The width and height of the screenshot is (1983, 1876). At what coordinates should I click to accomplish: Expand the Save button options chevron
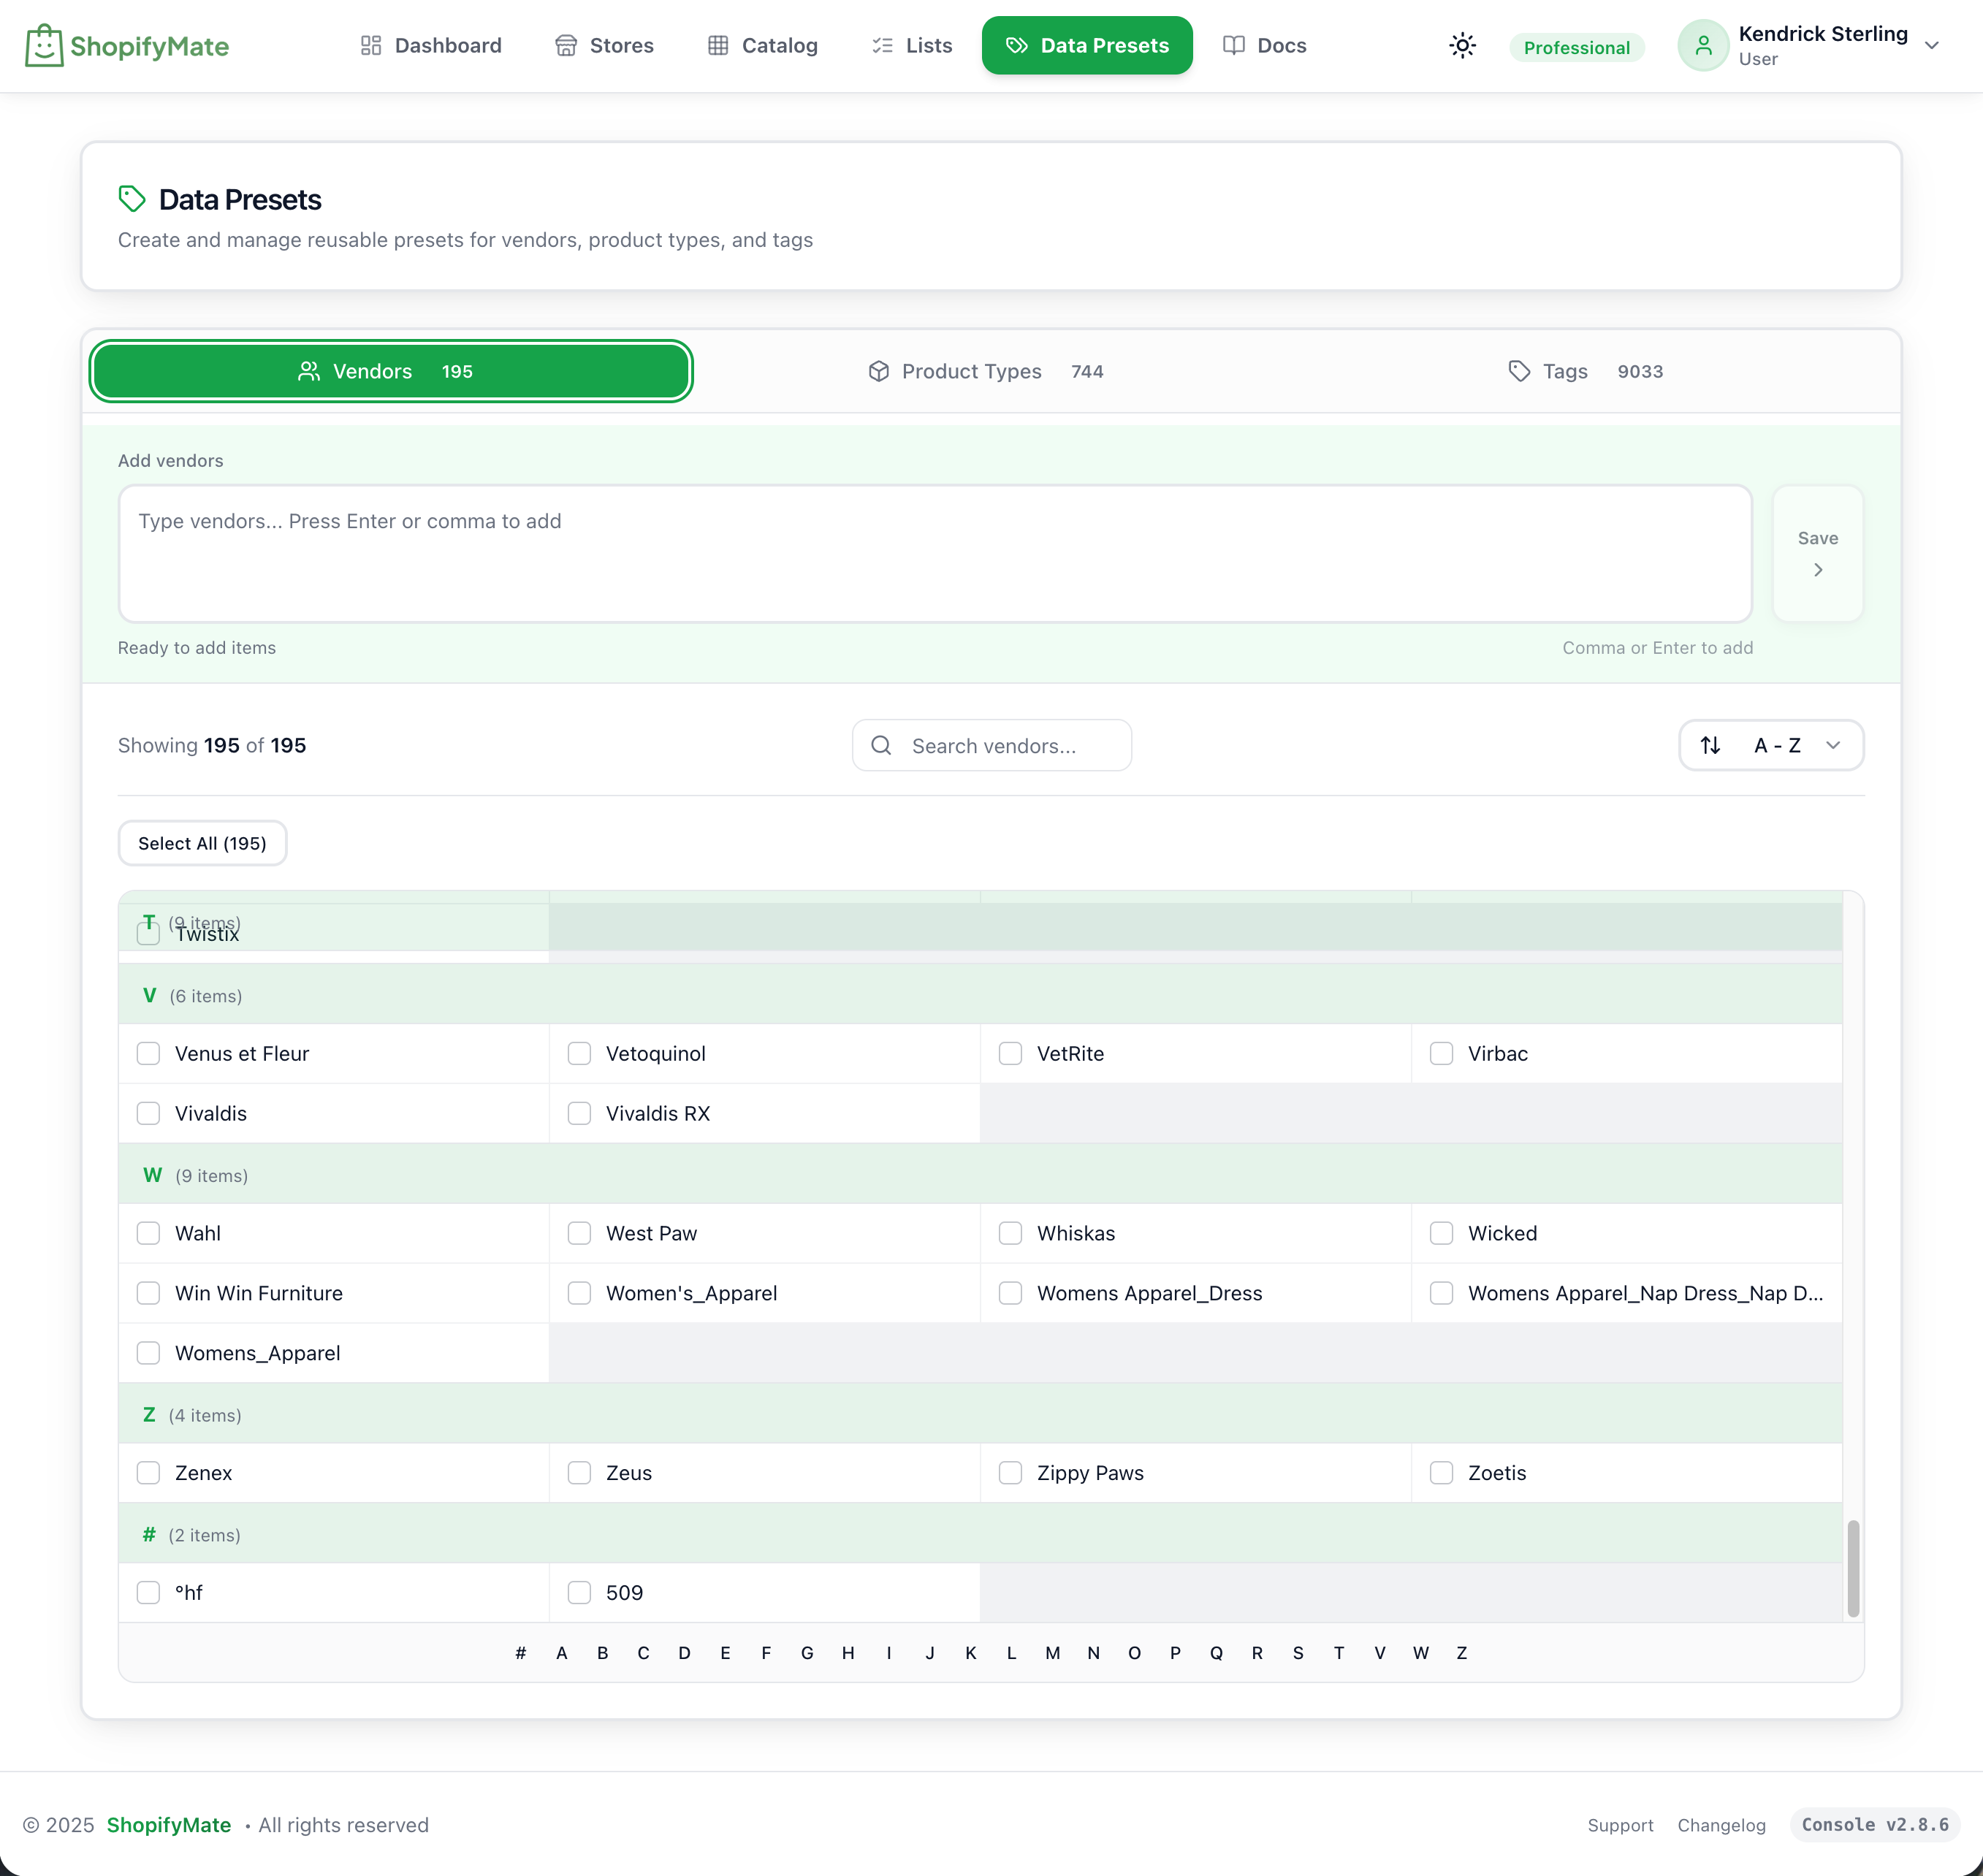1818,569
